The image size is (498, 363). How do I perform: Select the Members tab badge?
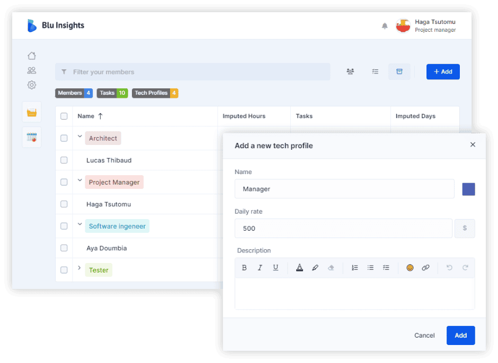(x=74, y=93)
